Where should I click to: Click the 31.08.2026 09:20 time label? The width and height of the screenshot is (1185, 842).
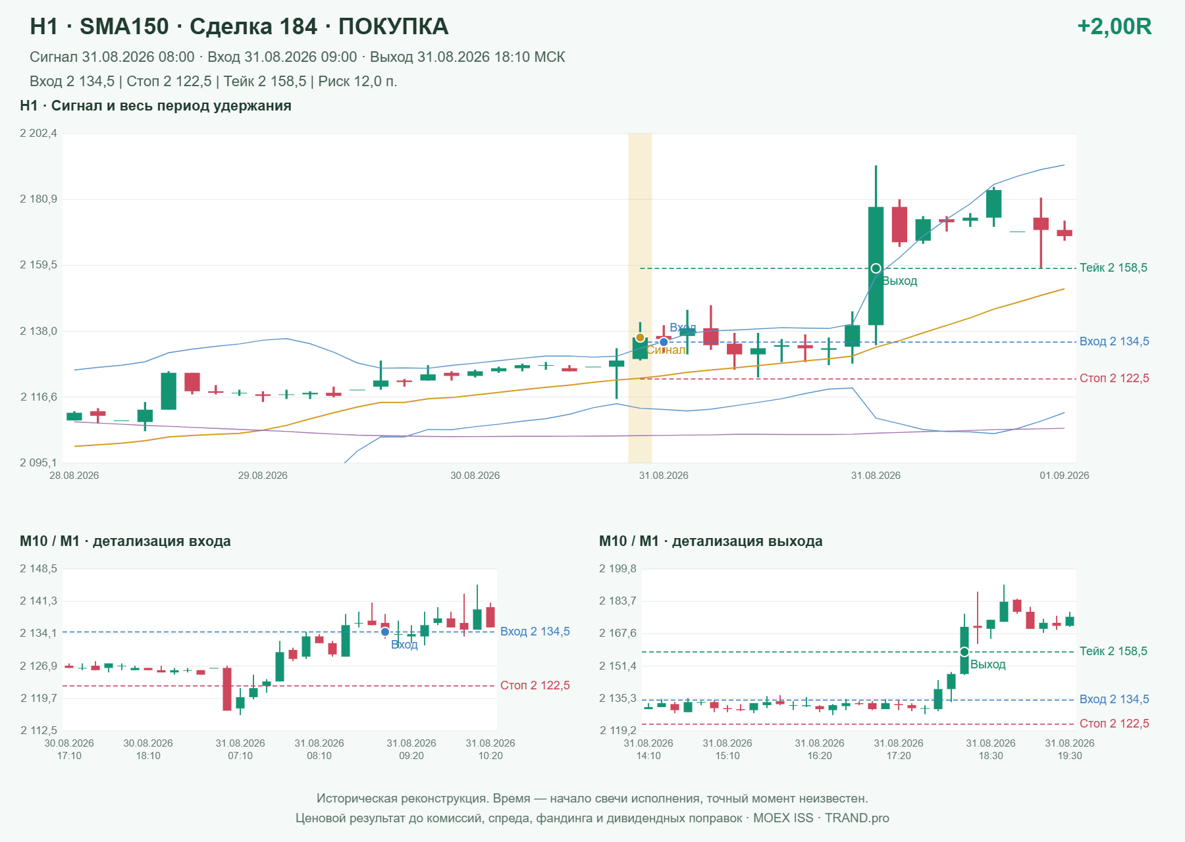(x=411, y=749)
